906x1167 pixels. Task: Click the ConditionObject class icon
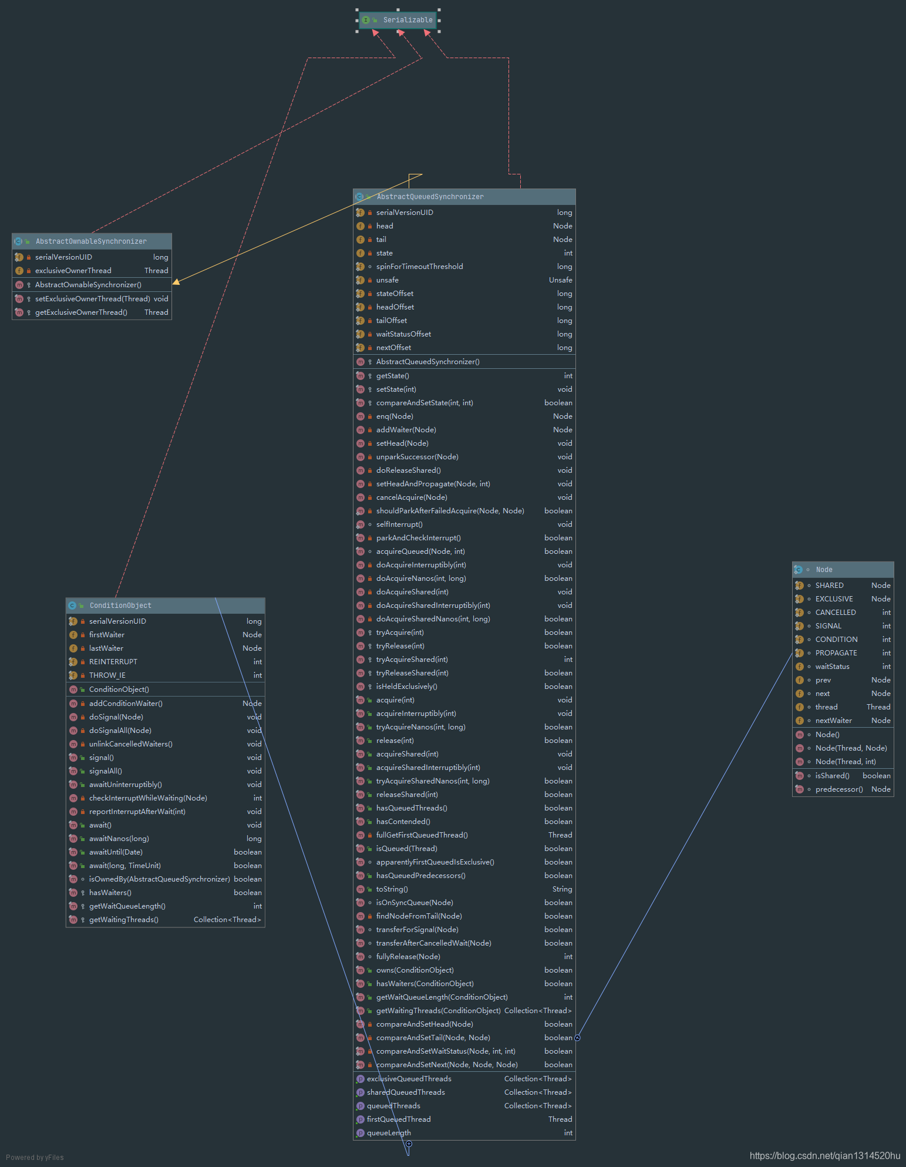(x=72, y=606)
